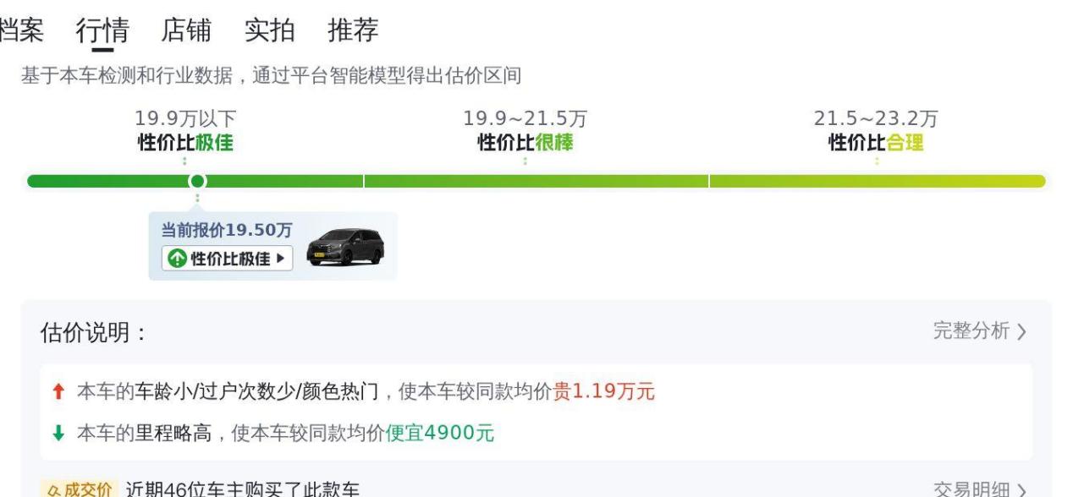Image resolution: width=1073 pixels, height=497 pixels.
Task: Open the gray minivan thumbnail
Action: tap(345, 247)
